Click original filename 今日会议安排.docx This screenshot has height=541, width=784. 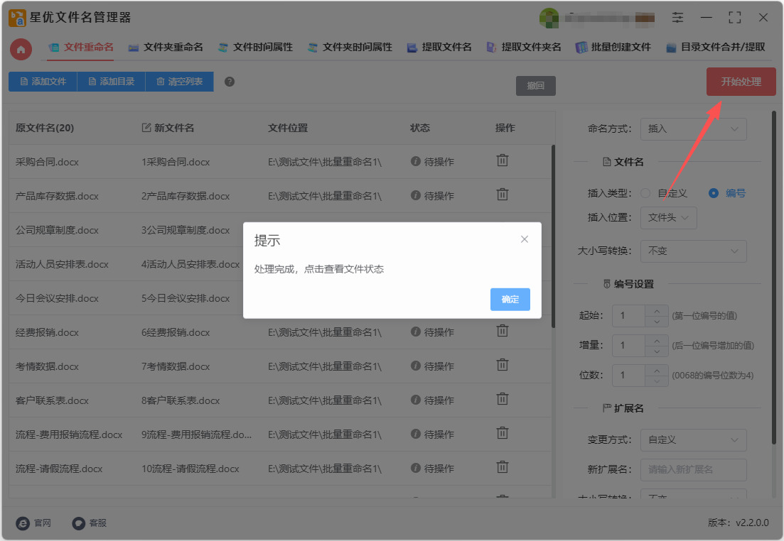click(x=57, y=298)
